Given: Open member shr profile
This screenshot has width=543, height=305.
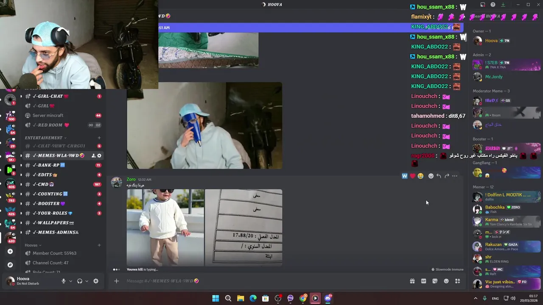Looking at the screenshot, I should pos(507,258).
